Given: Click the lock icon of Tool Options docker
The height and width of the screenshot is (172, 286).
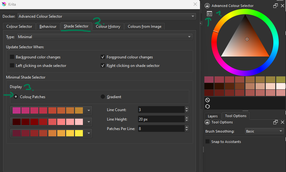Looking at the screenshot, I should tap(207, 122).
